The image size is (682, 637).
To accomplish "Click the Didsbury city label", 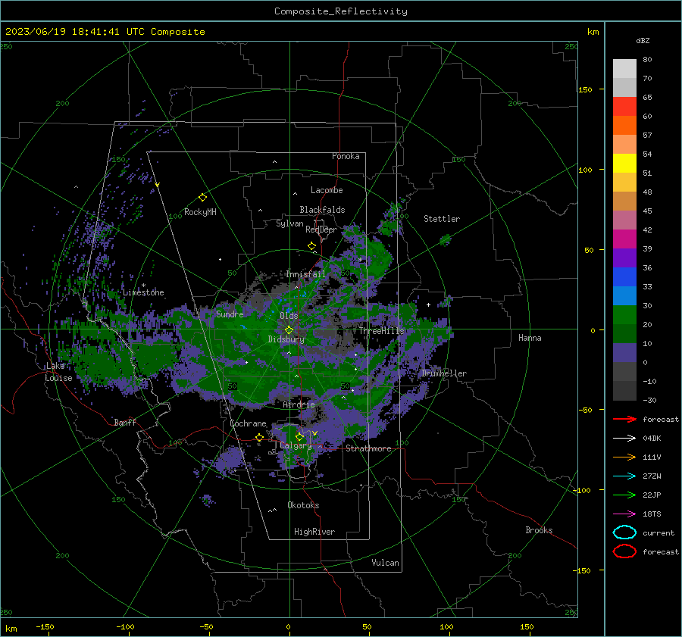I will [x=286, y=339].
